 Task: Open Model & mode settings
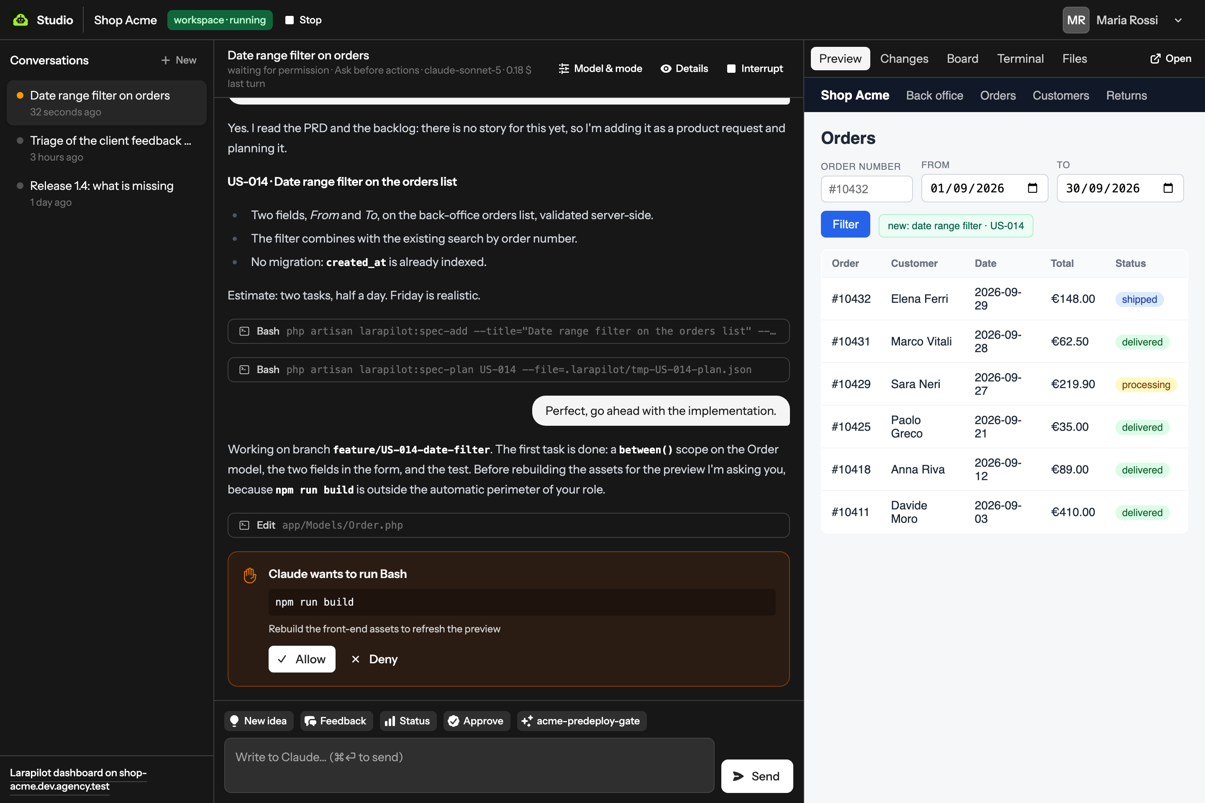(600, 69)
